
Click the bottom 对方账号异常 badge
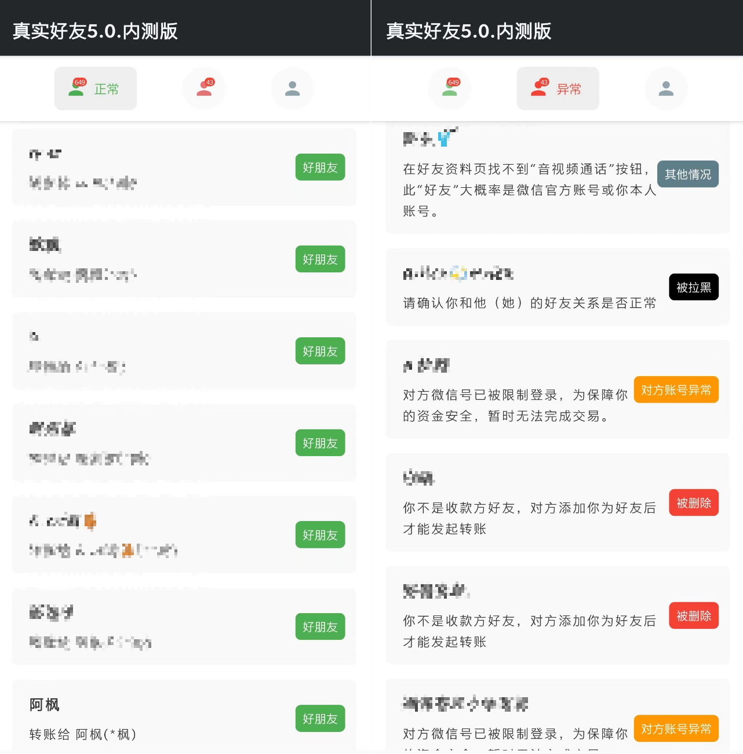coord(676,728)
